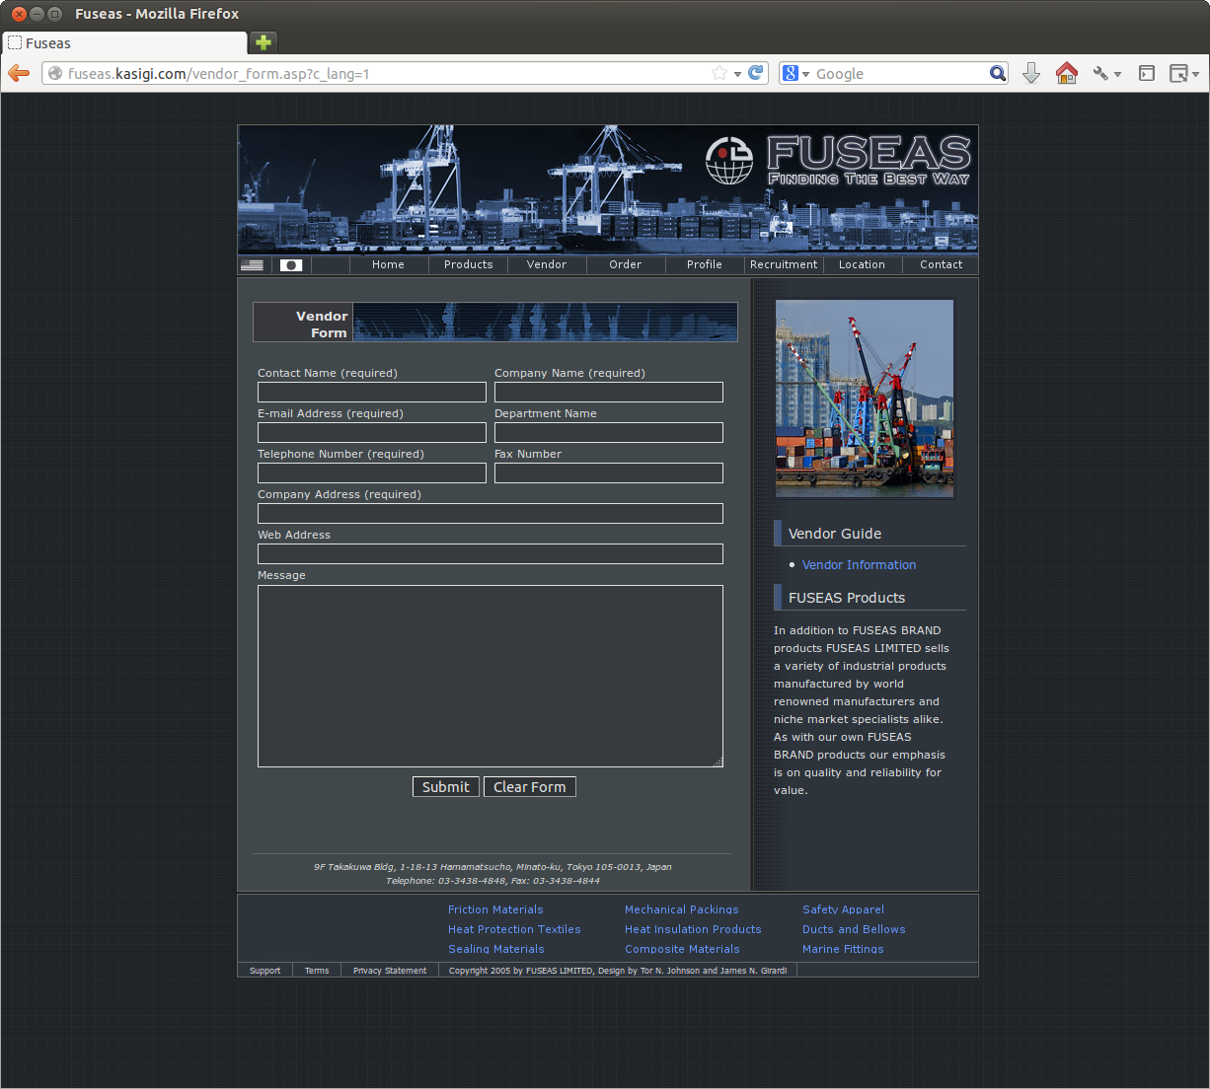The image size is (1210, 1089).
Task: Open the Products menu in site navigation
Action: click(468, 264)
